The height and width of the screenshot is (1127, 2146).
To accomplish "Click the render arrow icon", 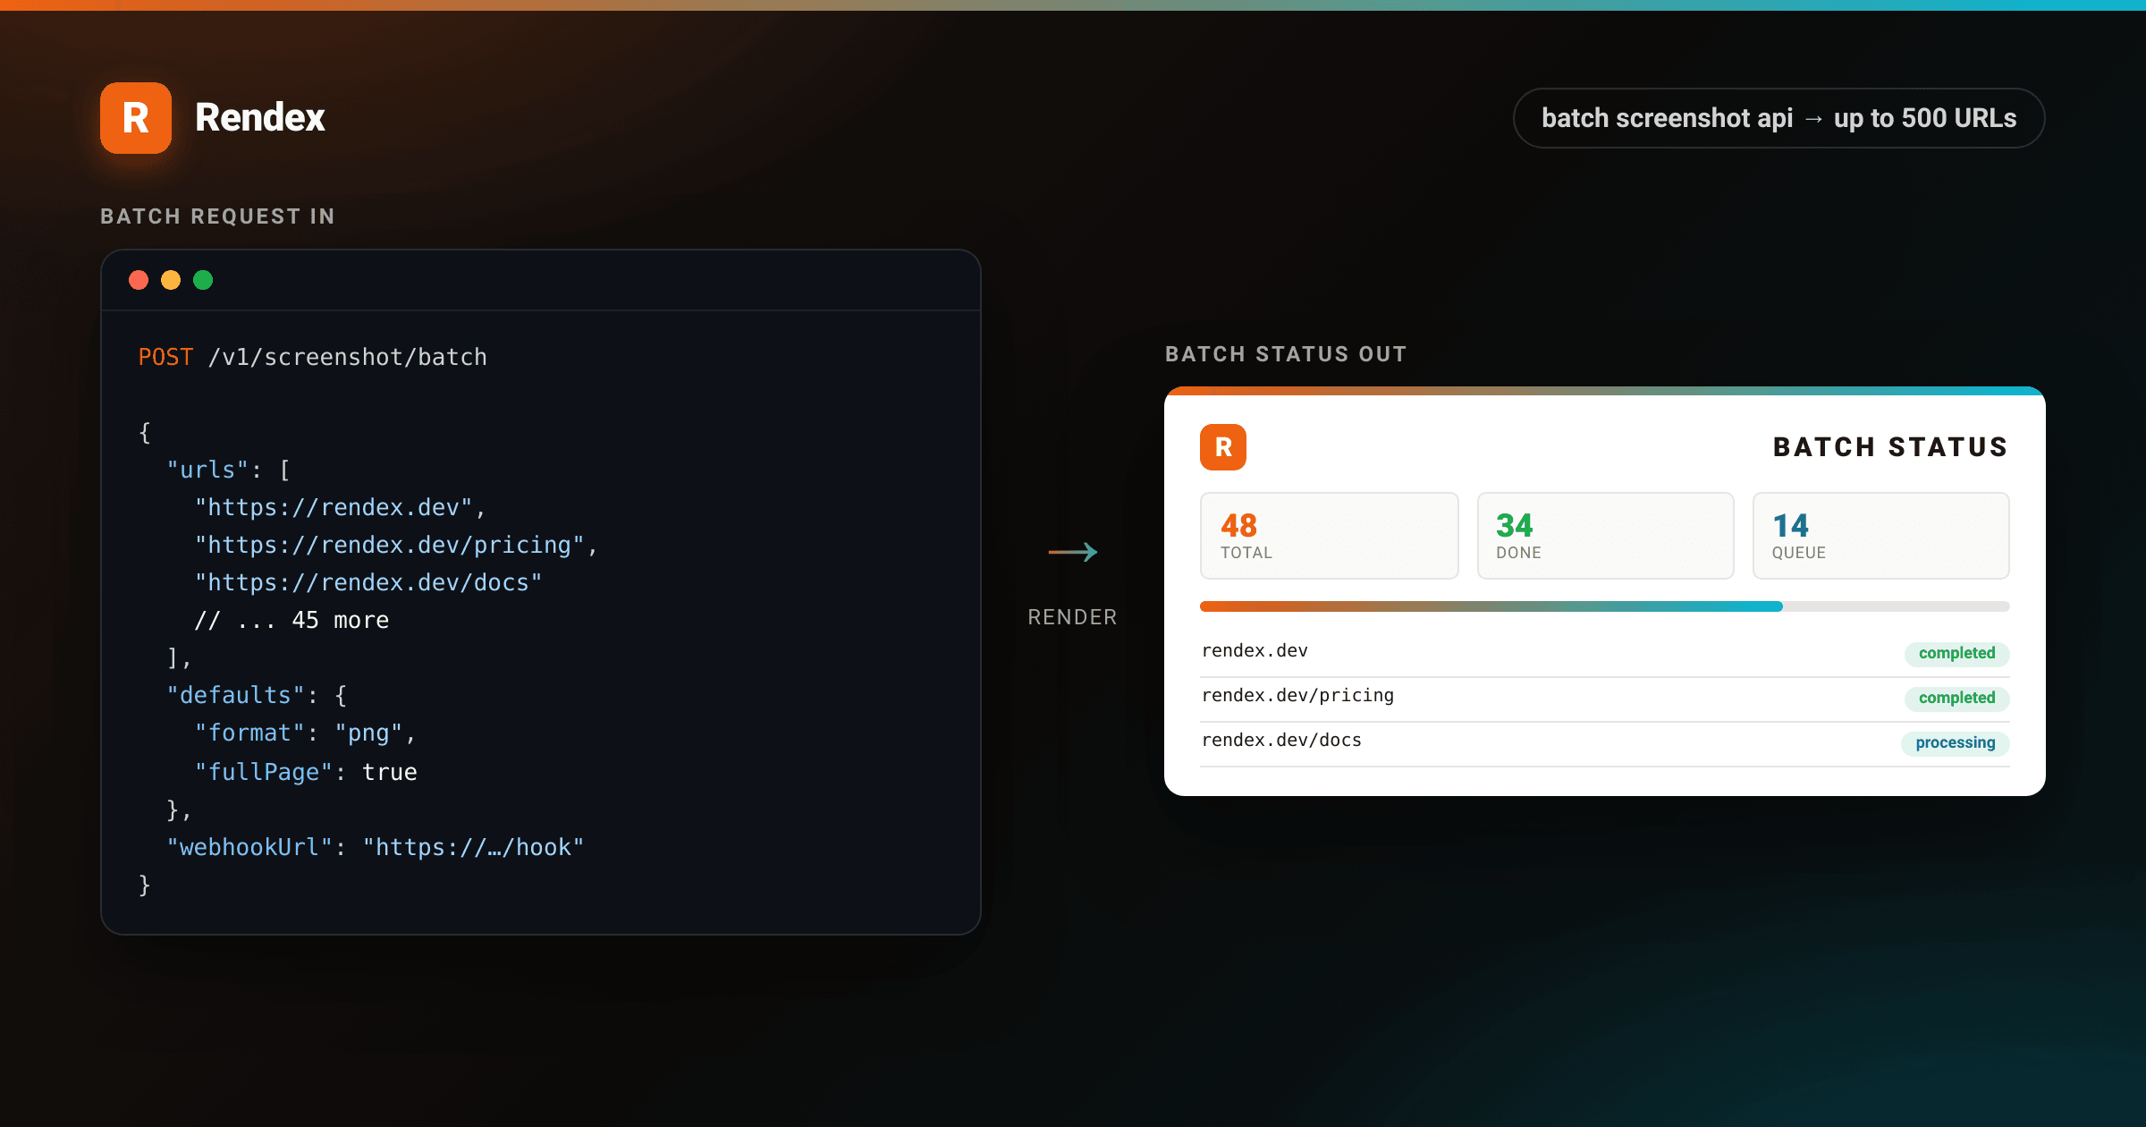I will (1073, 552).
